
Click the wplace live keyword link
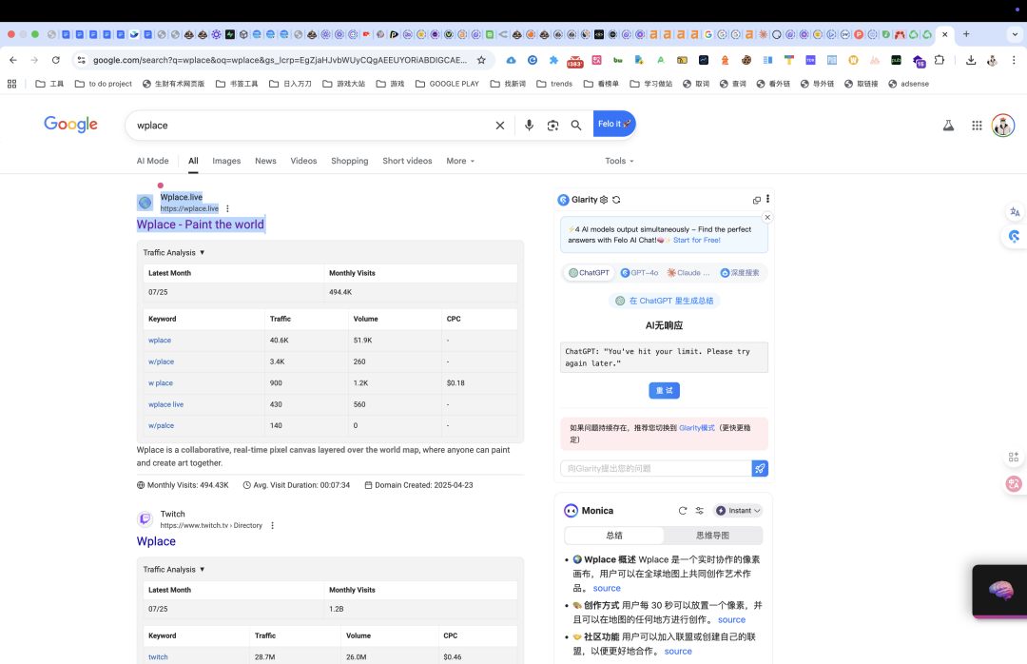click(x=165, y=405)
